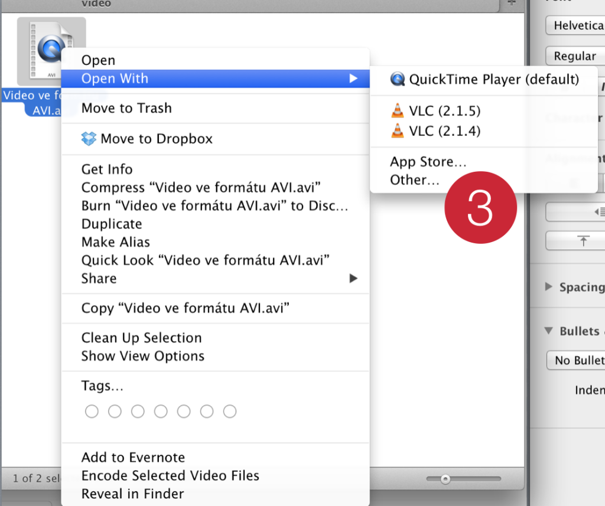The height and width of the screenshot is (506, 605).
Task: Expand the Share submenu arrow
Action: click(x=353, y=278)
